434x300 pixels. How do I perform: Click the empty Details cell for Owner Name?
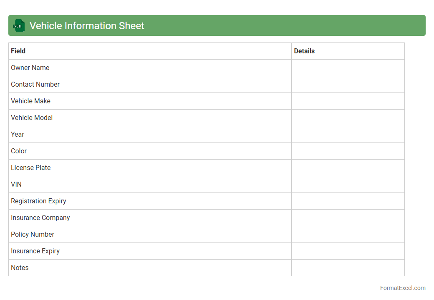348,67
